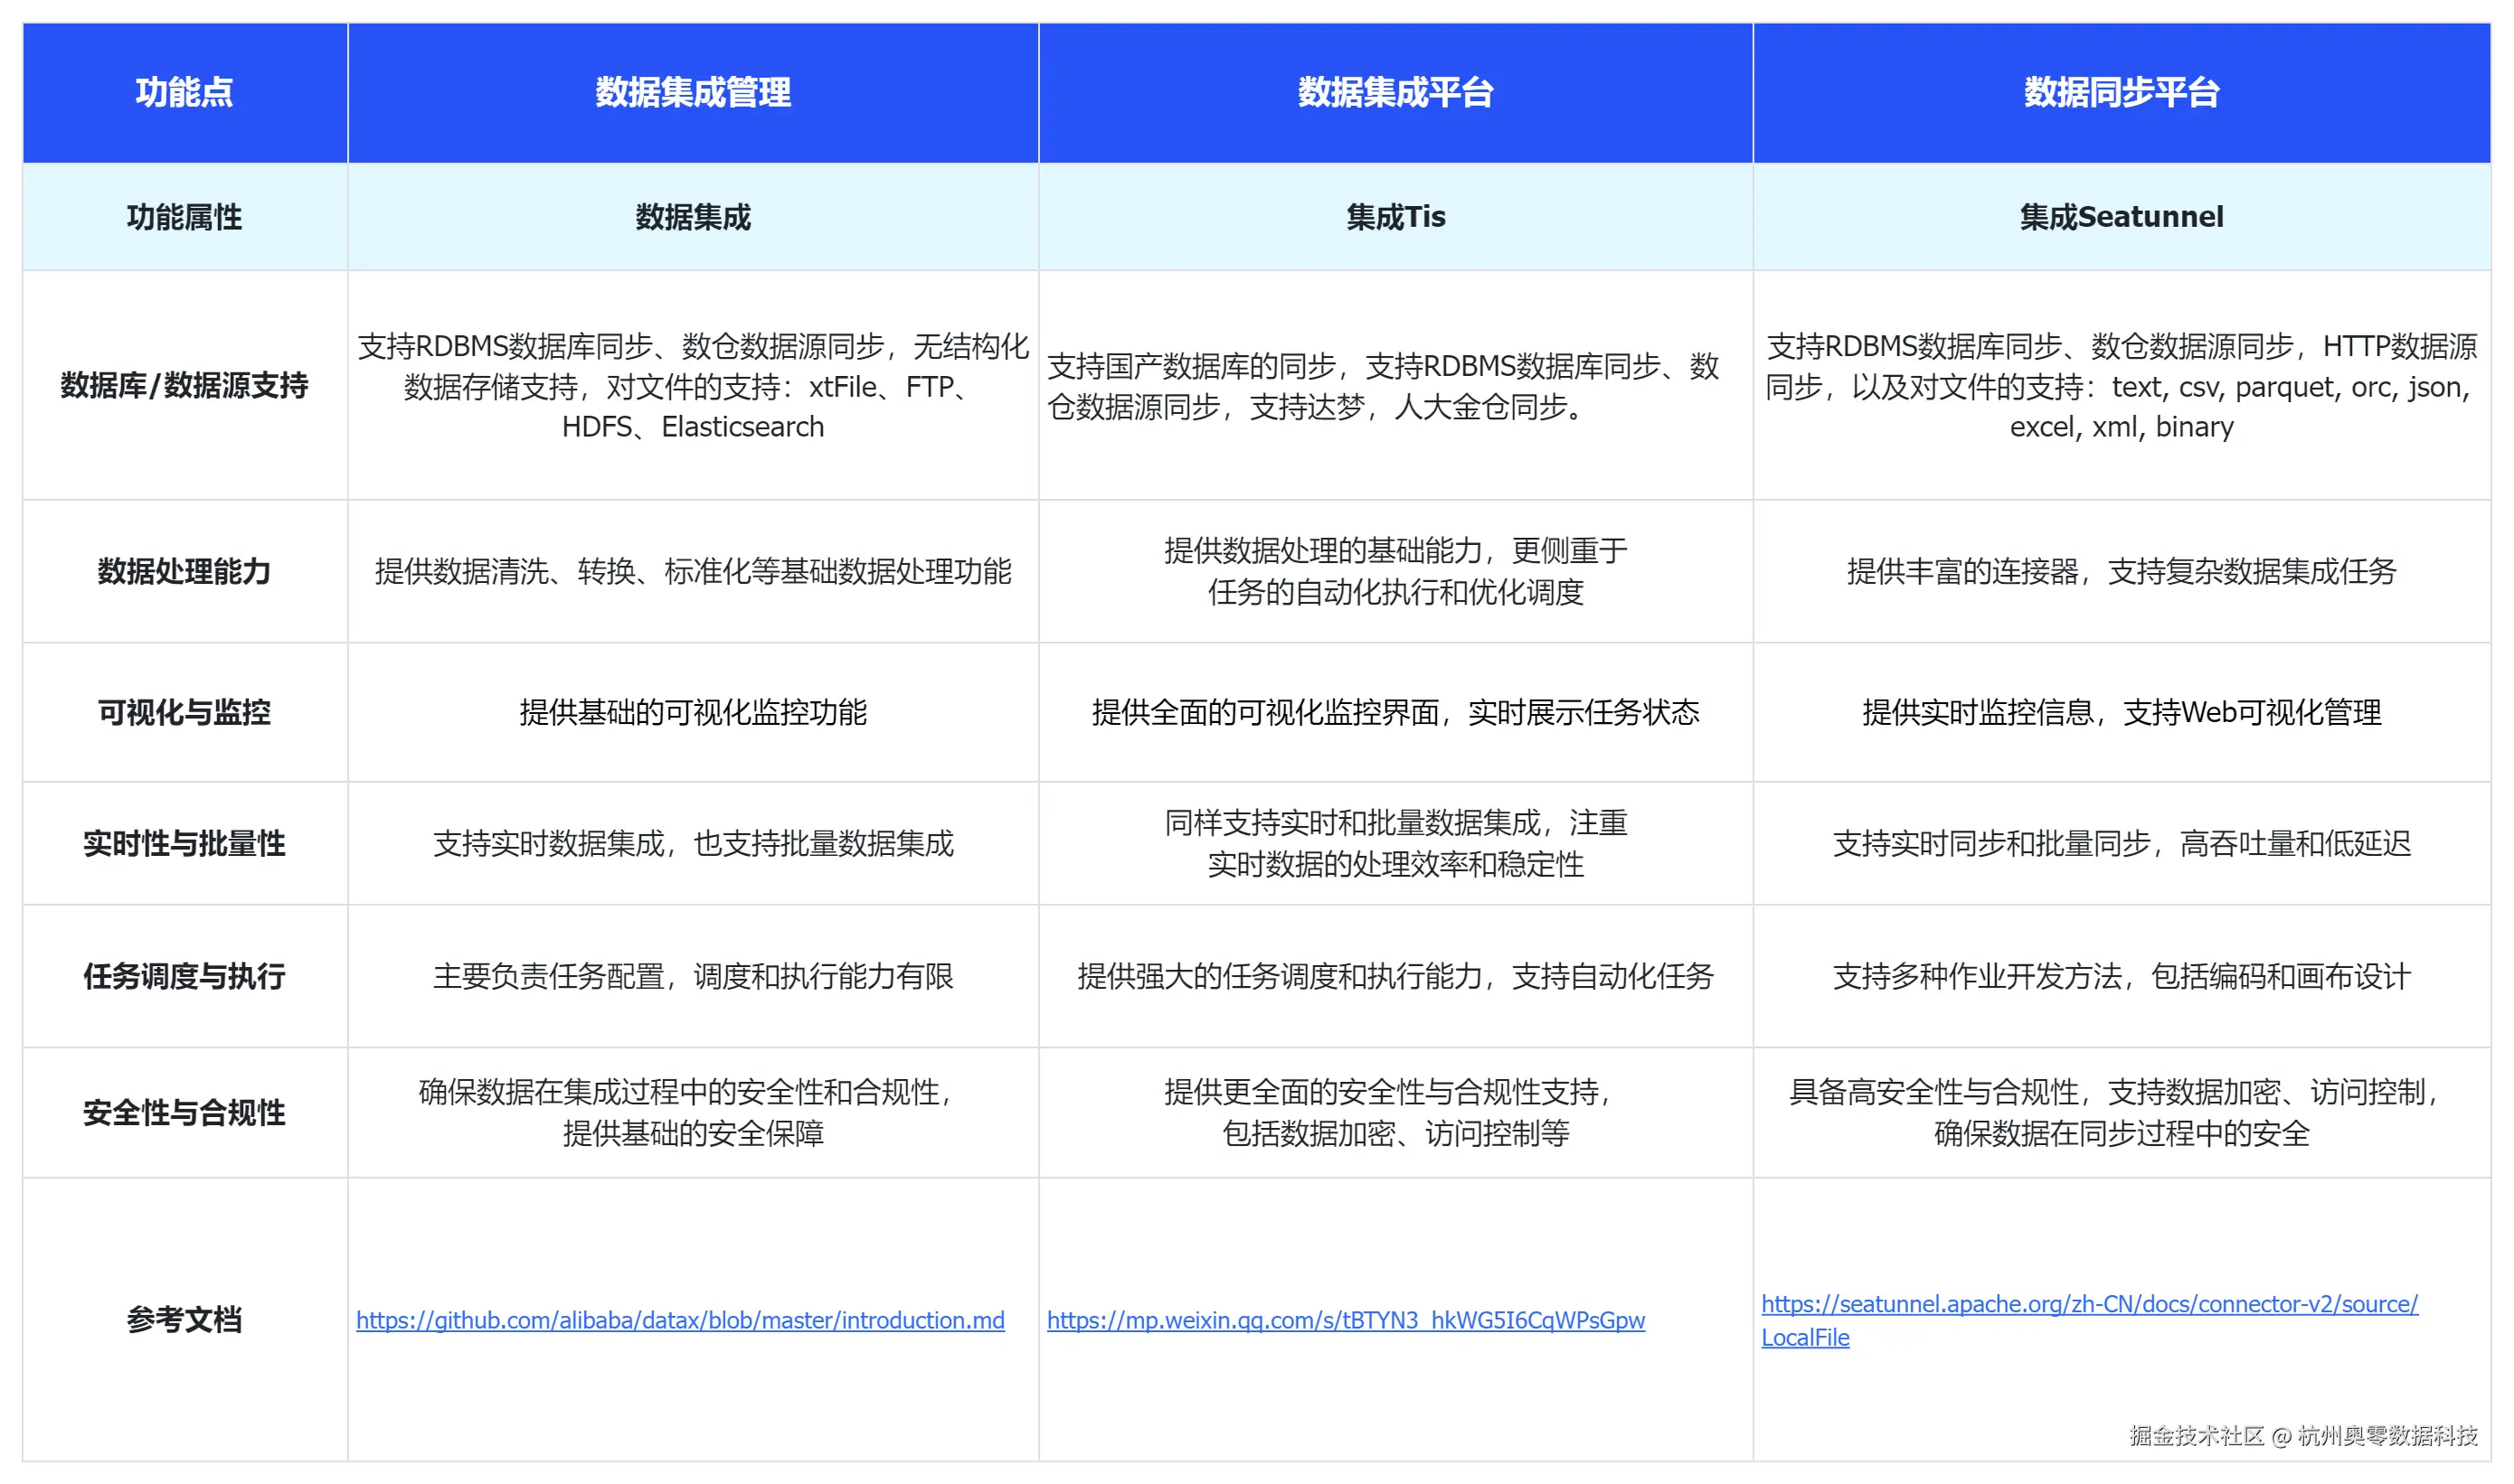The width and height of the screenshot is (2514, 1484).
Task: Click the cell ending with 确保数据在同步过程中的安全
Action: (2122, 1112)
